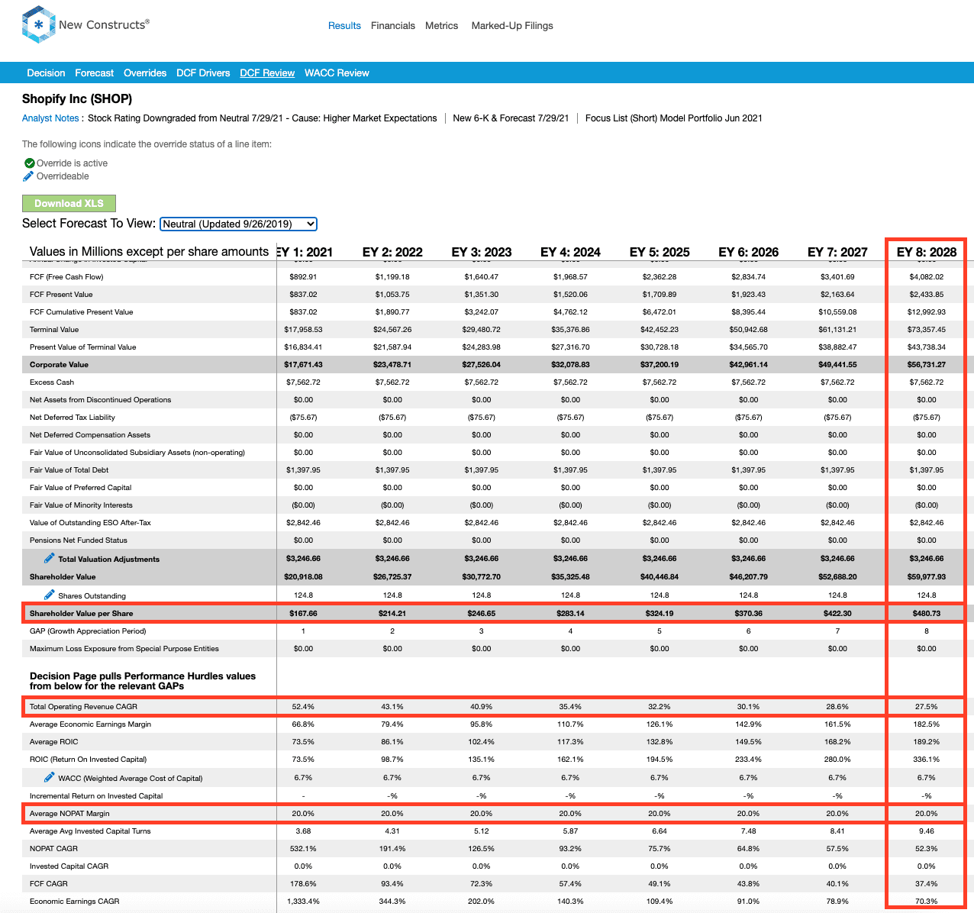Click the 'Present Value of Terminal Value' label

(83, 347)
